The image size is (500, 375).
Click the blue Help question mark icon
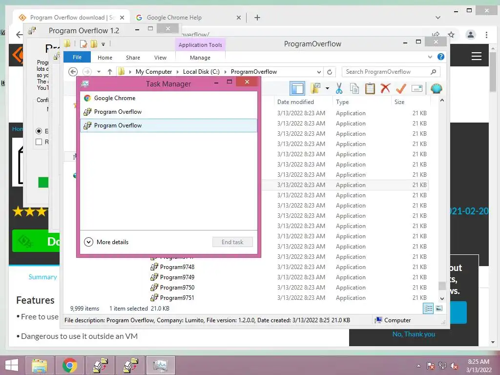click(441, 57)
